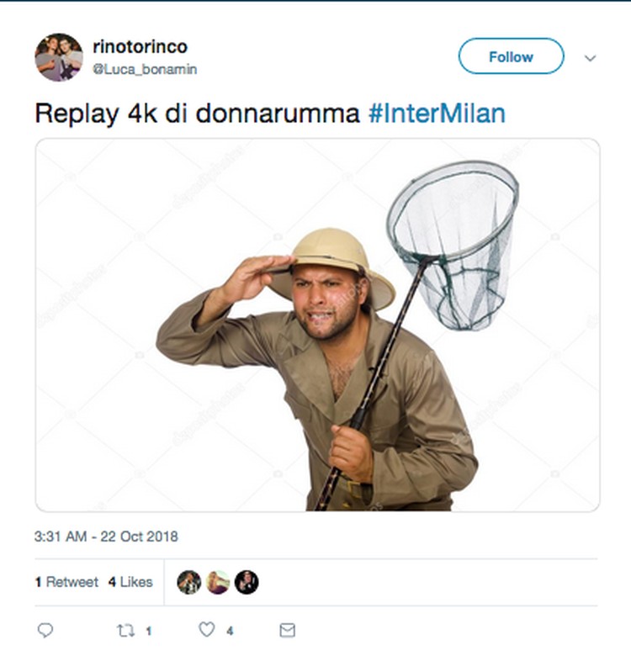The image size is (631, 661).
Task: Open first liker's avatar
Action: [x=189, y=582]
